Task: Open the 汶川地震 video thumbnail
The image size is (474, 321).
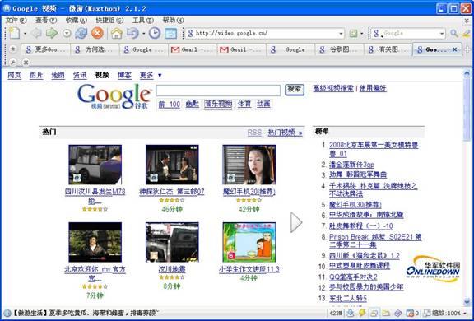Action: point(172,242)
